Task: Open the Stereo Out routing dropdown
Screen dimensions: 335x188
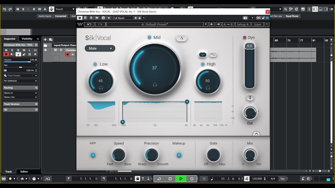Action: [21, 97]
